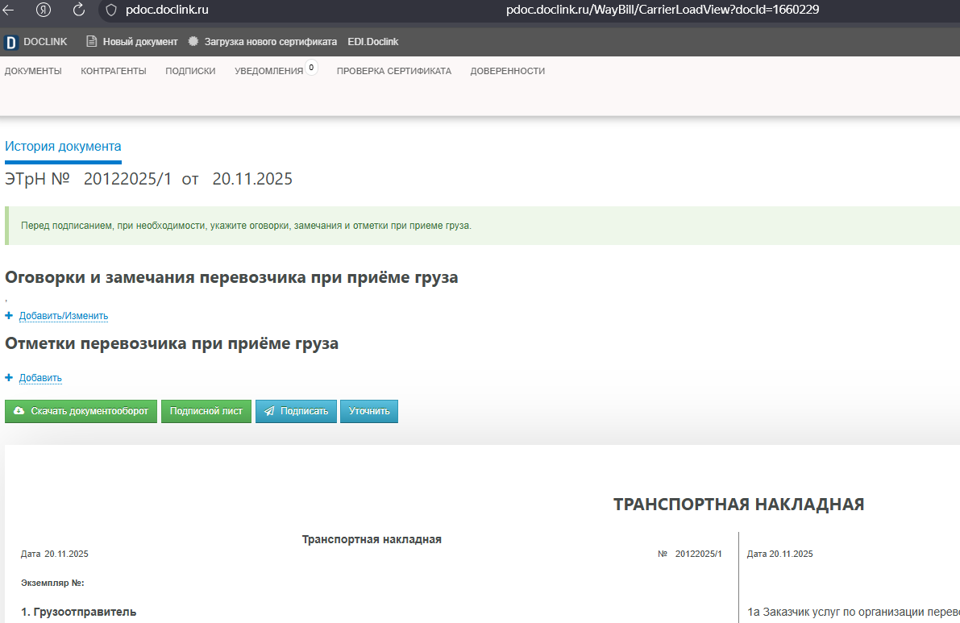
Task: Open ПРОВЕРКА СЕРТИФИКАТА menu item
Action: (393, 71)
